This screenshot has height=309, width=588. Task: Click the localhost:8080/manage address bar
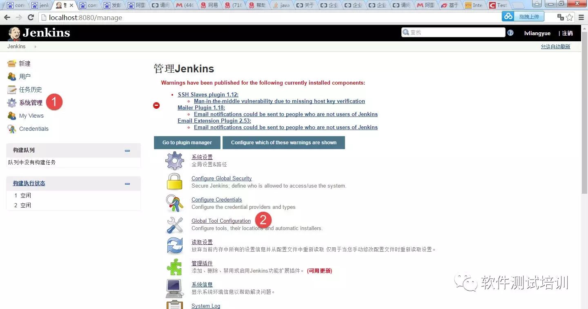[x=269, y=18]
